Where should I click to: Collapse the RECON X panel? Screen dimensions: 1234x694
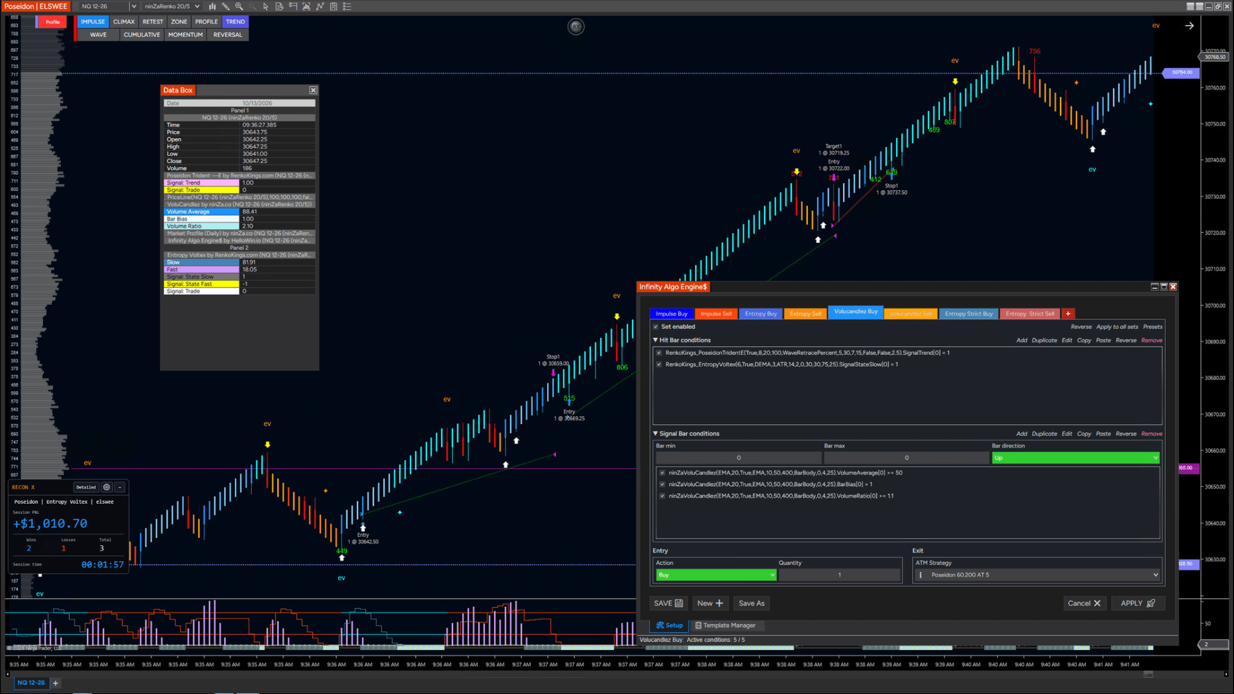(x=120, y=487)
